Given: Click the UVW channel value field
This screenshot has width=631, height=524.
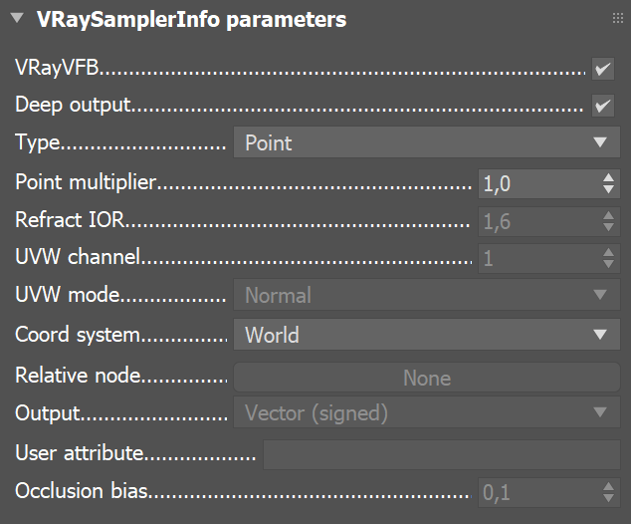Looking at the screenshot, I should 539,258.
